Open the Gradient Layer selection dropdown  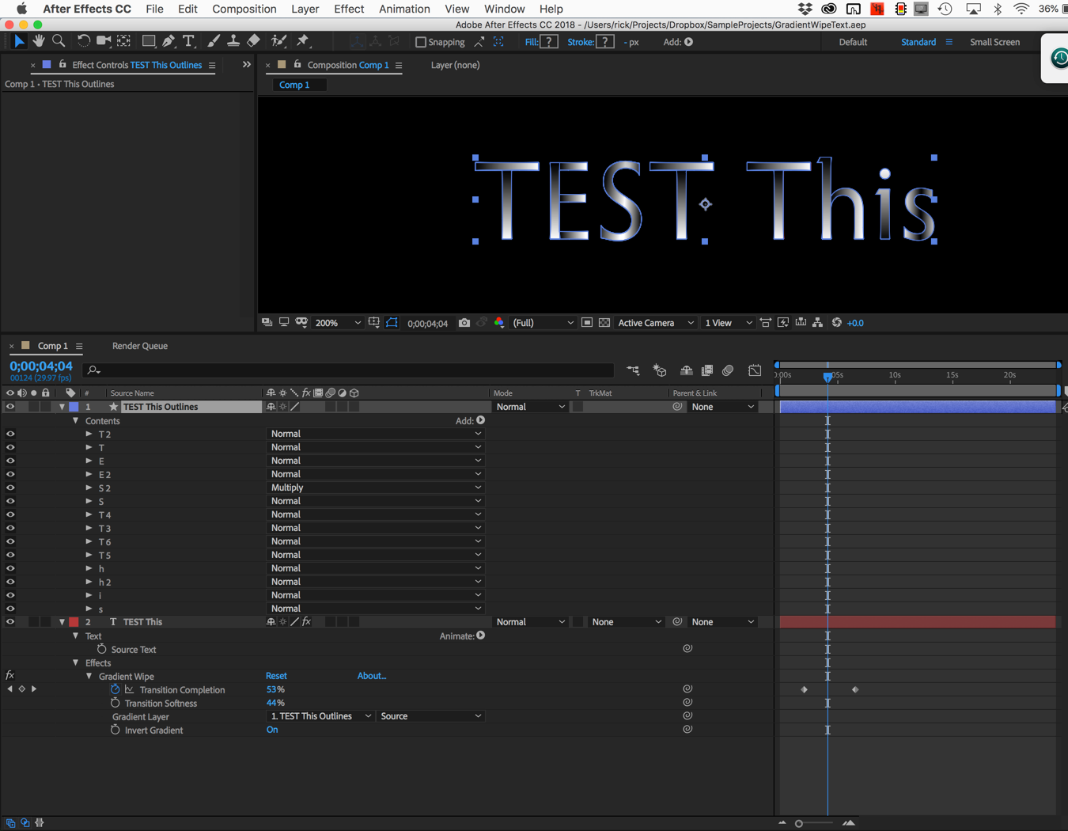point(320,716)
